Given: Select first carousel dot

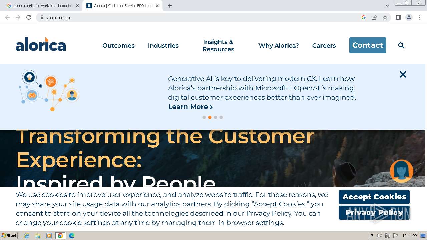Looking at the screenshot, I should coord(204,117).
